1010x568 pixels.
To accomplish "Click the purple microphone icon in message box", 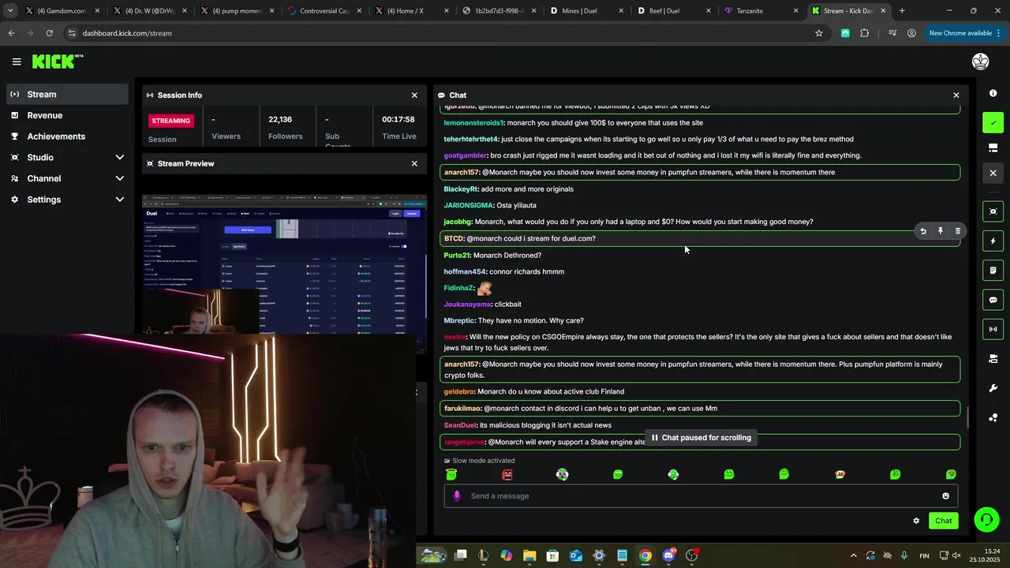I will 457,496.
